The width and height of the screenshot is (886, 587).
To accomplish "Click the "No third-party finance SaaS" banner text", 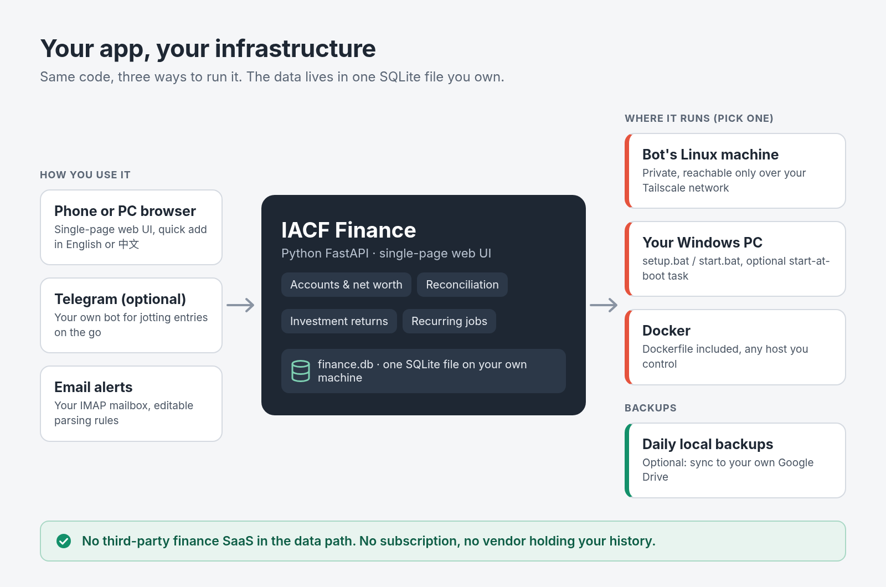I will [369, 541].
